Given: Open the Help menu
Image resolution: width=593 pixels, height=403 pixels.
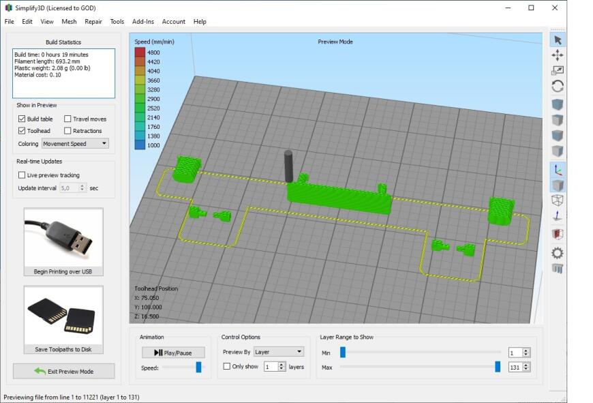Looking at the screenshot, I should (x=200, y=22).
